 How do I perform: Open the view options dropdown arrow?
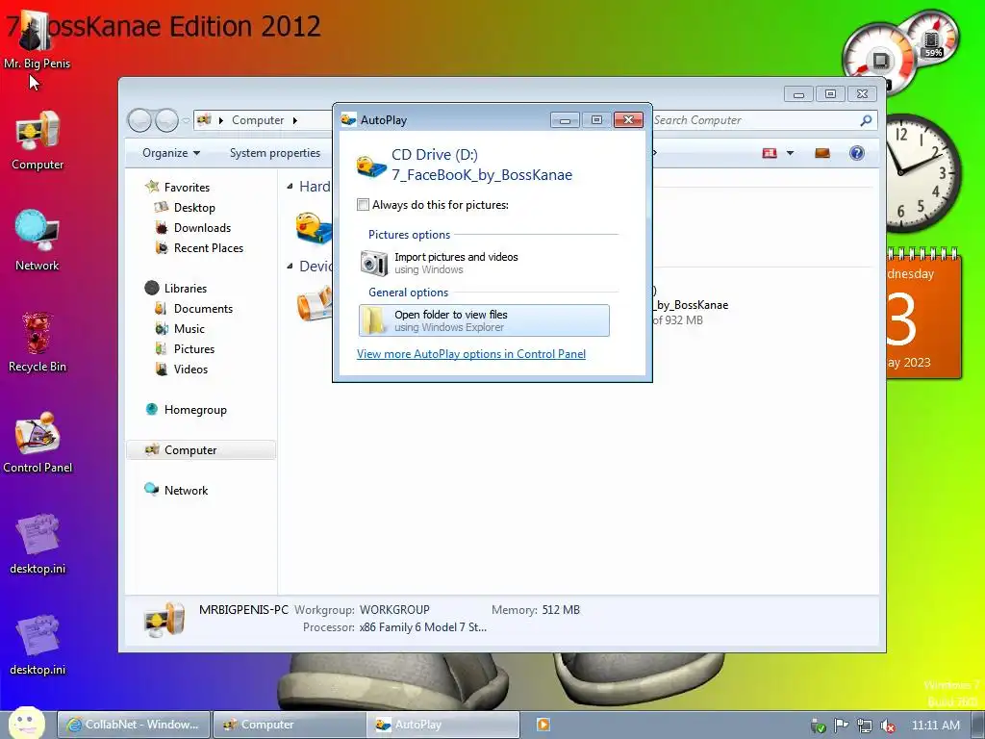tap(790, 153)
